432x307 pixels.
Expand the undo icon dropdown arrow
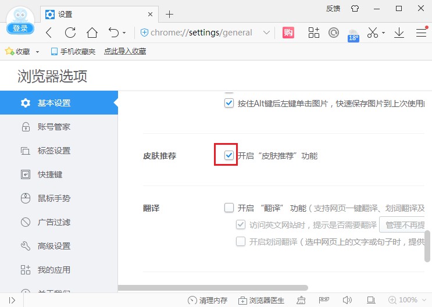click(124, 33)
